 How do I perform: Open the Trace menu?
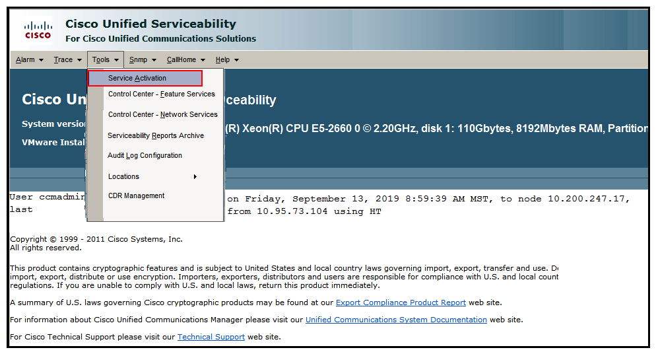point(67,60)
